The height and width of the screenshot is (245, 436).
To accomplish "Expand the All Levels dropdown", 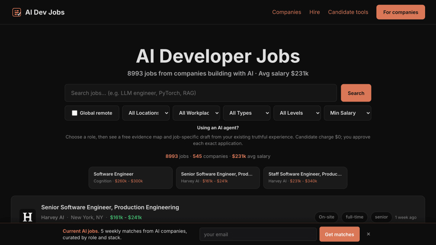I will click(297, 113).
